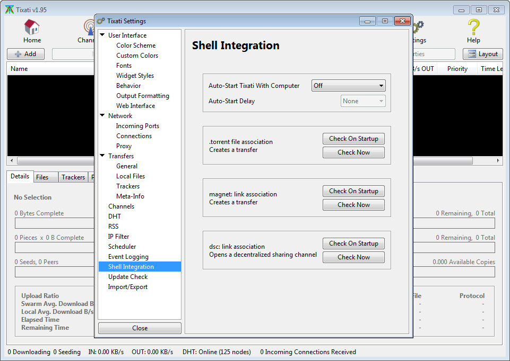The height and width of the screenshot is (361, 510).
Task: Select Shell Integration tree item
Action: point(140,267)
